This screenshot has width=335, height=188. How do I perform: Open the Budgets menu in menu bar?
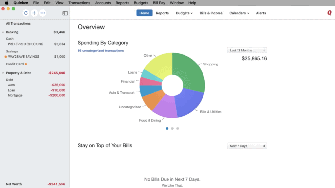pos(141,3)
